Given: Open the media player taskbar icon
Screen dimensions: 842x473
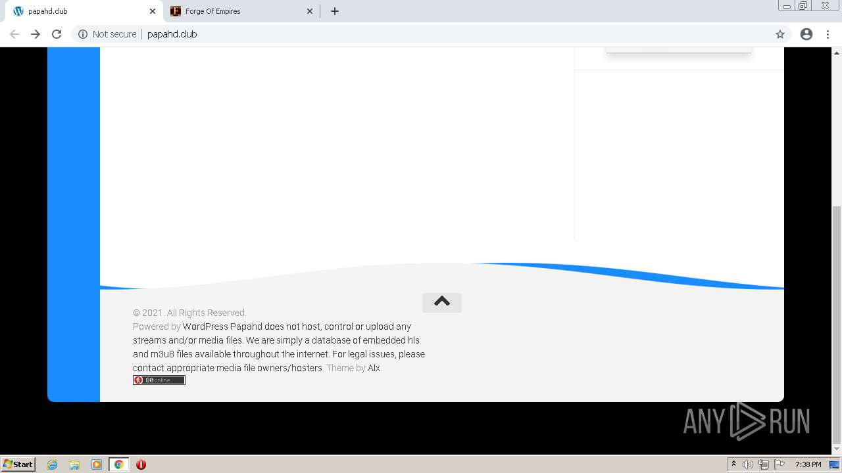Looking at the screenshot, I should pyautogui.click(x=97, y=464).
